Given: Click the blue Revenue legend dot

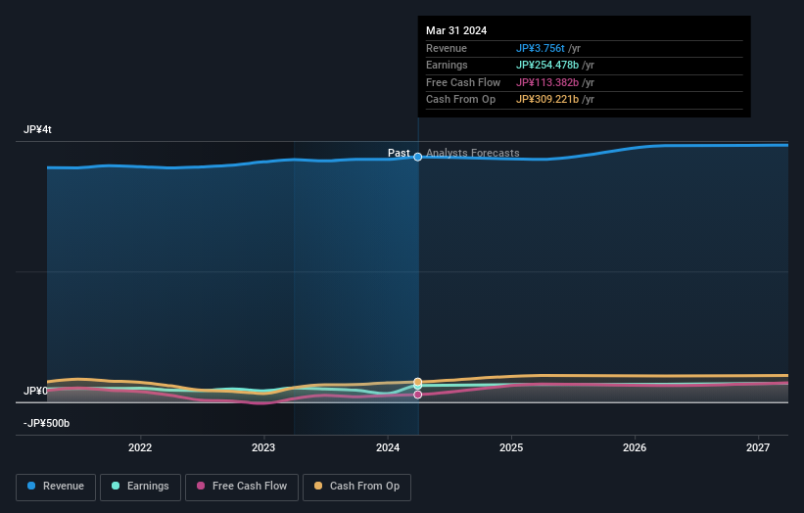Looking at the screenshot, I should (31, 486).
